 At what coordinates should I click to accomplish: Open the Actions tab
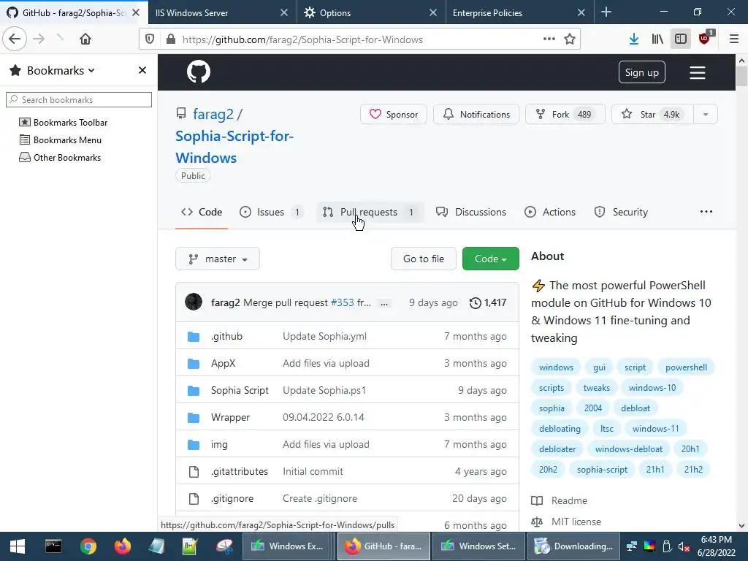(549, 212)
